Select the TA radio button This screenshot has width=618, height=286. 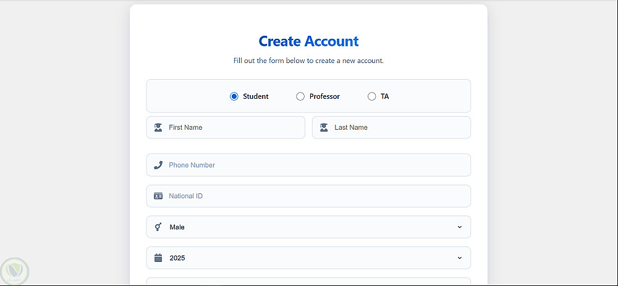371,96
